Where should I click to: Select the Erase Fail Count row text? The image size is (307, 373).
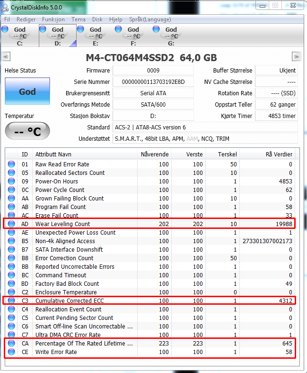57,216
